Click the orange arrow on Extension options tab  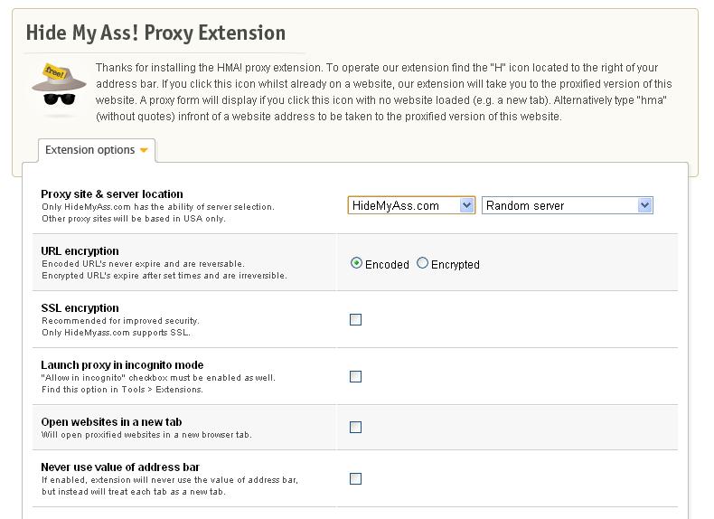[x=144, y=150]
